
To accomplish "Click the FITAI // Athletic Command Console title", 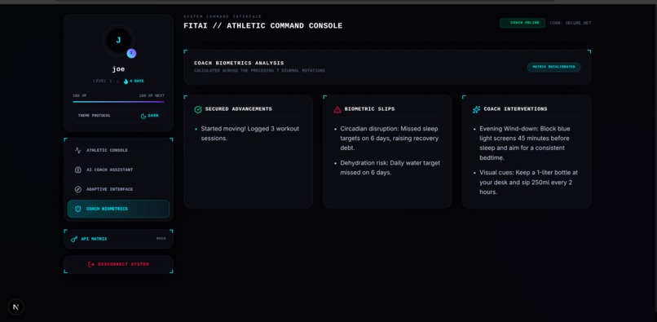I will (262, 26).
